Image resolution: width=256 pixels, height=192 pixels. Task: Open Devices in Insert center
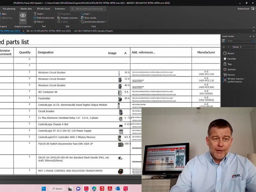(229, 75)
